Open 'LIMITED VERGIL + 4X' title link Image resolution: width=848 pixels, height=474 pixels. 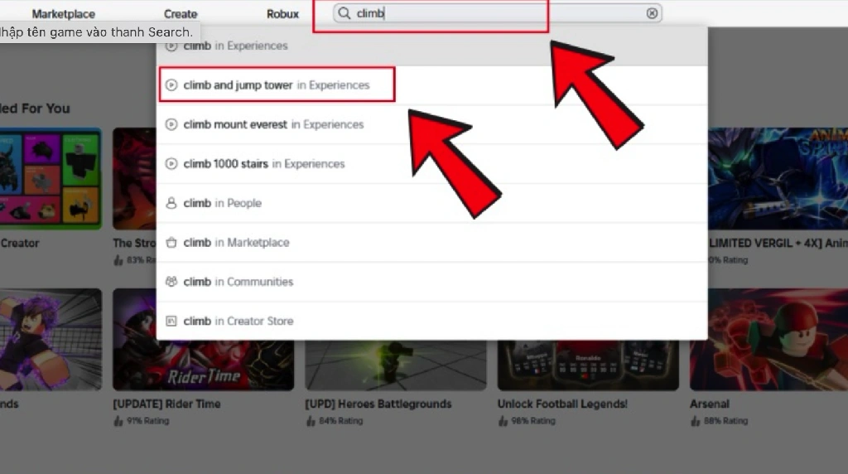point(778,243)
